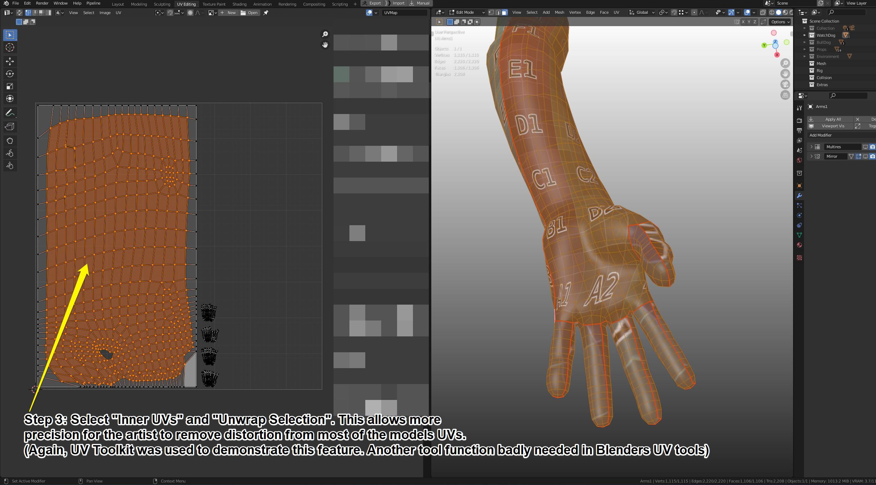Expand the Multires modifier panel
The height and width of the screenshot is (485, 876).
(811, 147)
